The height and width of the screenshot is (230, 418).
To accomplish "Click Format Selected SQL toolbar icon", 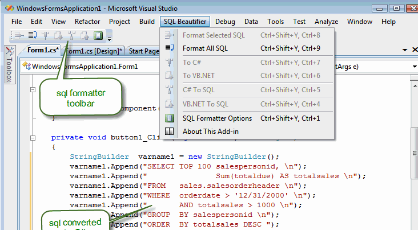I will (19, 35).
